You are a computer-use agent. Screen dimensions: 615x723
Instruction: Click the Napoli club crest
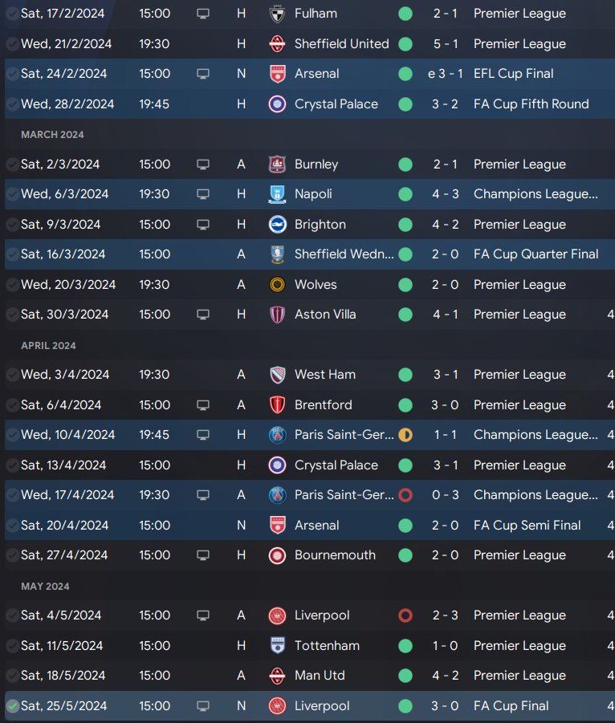277,194
